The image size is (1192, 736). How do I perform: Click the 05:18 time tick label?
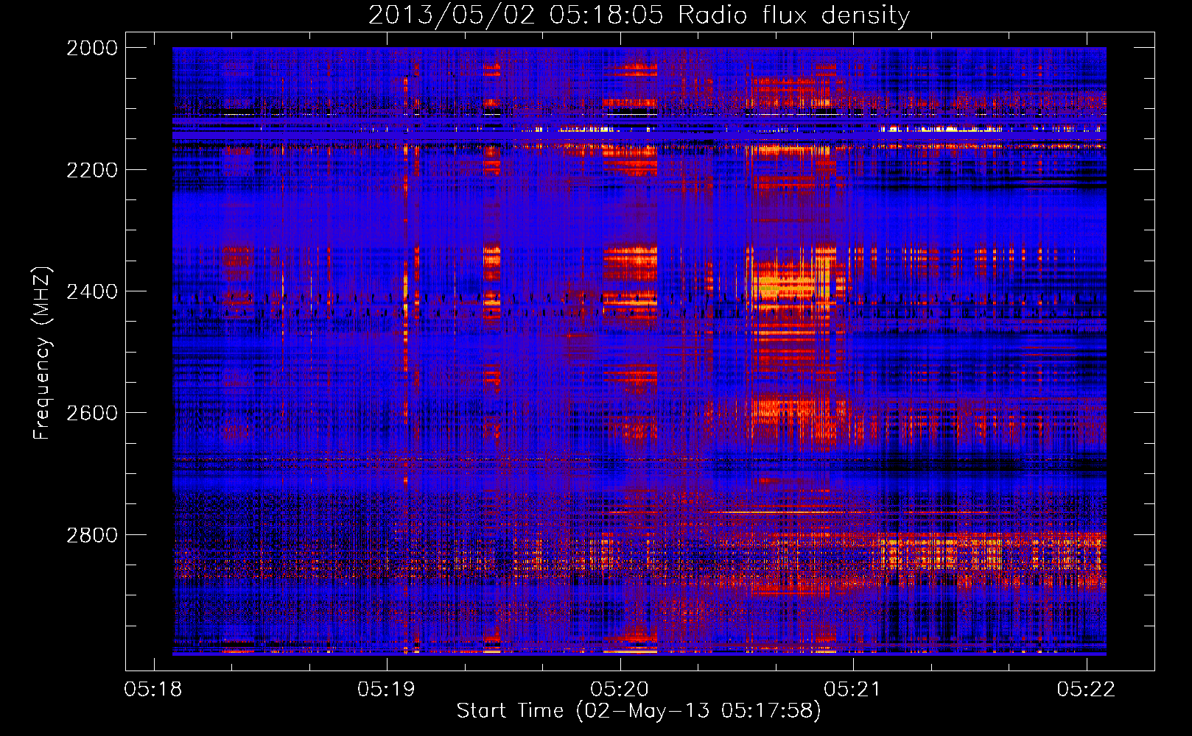pos(153,689)
